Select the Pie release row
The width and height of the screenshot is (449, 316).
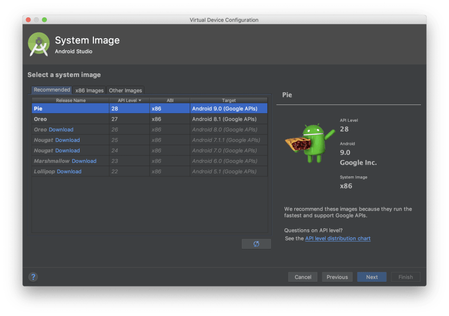[149, 109]
